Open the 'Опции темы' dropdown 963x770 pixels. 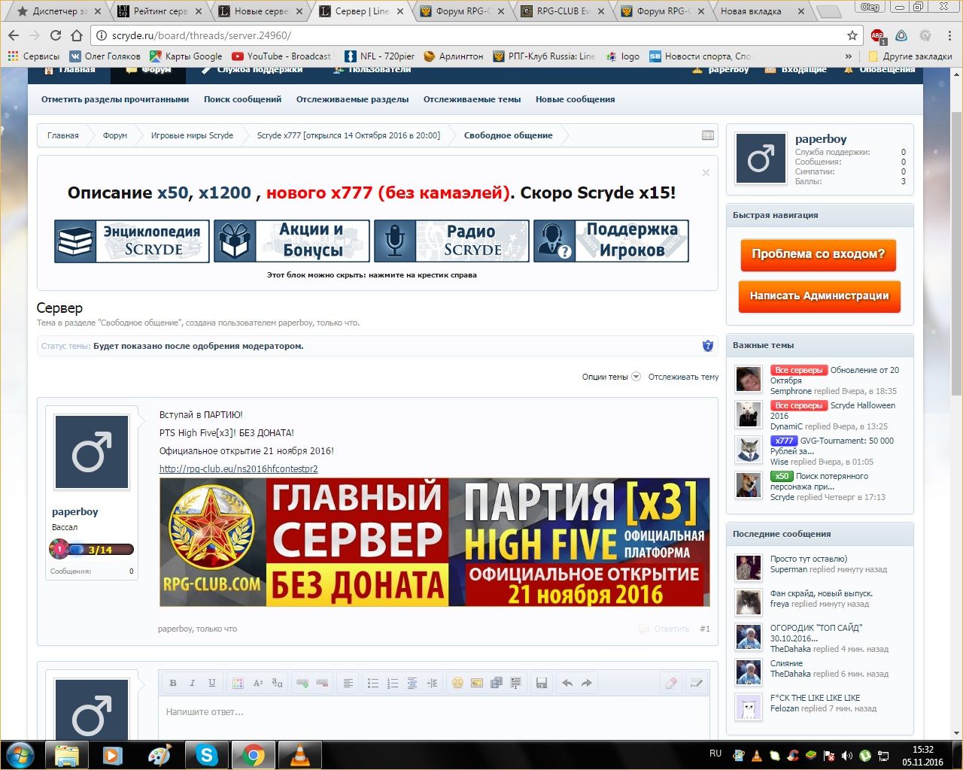[x=610, y=377]
